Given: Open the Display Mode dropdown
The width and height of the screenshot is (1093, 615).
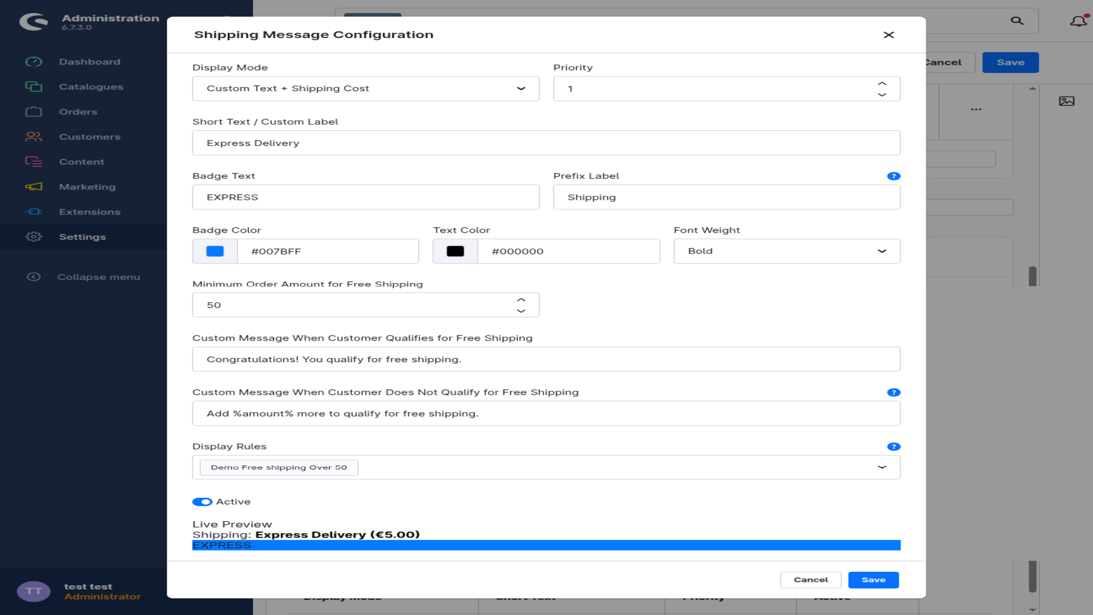Looking at the screenshot, I should coord(365,89).
